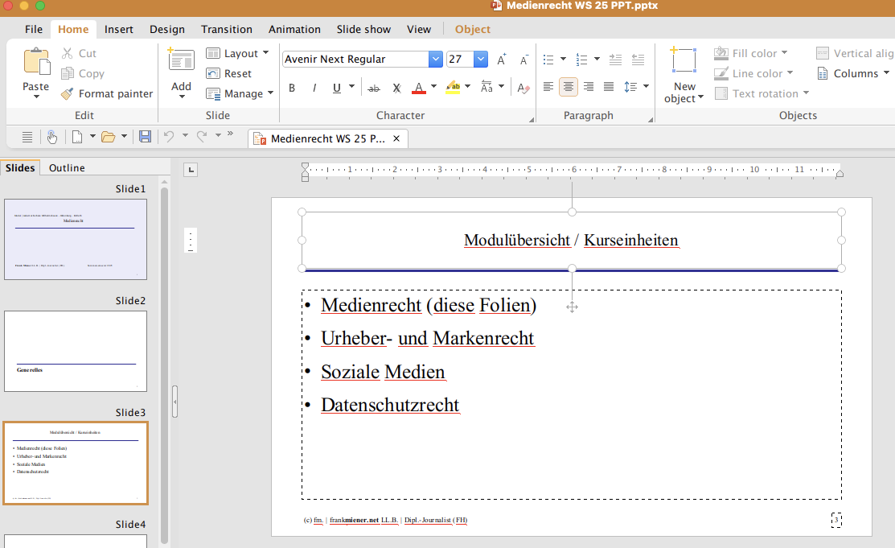This screenshot has width=895, height=548.
Task: Expand quick access toolbar overflow chevrons
Action: click(x=230, y=134)
